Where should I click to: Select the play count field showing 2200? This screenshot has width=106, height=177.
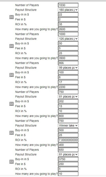pos(68,87)
